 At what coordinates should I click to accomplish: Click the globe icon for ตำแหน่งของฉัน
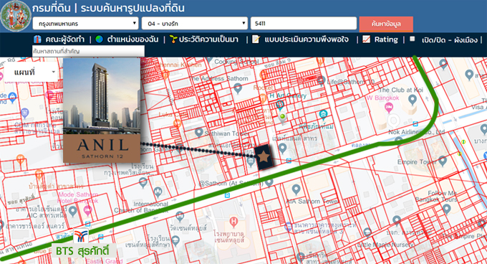tap(99, 39)
